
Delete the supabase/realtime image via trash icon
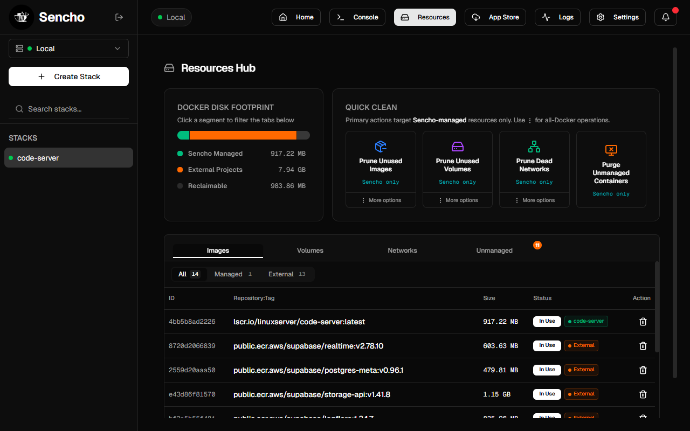(x=643, y=346)
